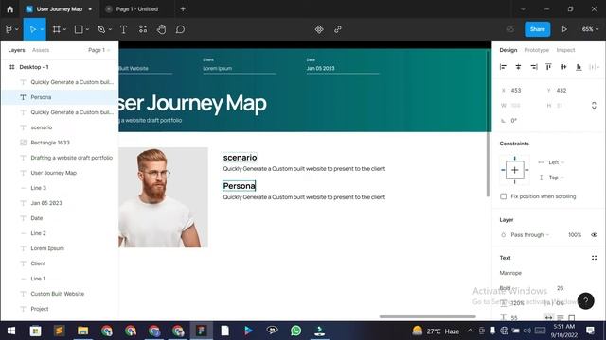
Task: Open the Figma home screen
Action: pyautogui.click(x=9, y=9)
